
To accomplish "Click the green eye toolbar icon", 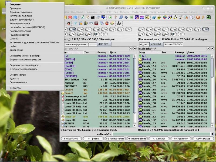I will (208, 17).
